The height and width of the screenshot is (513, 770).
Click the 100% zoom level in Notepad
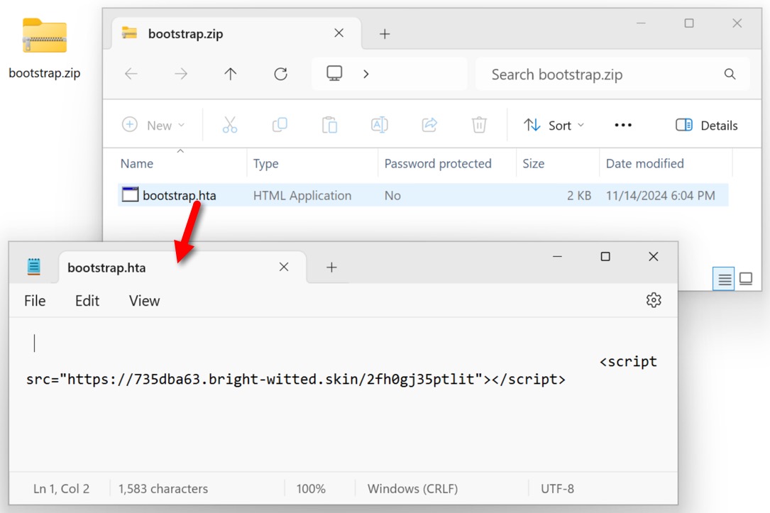pos(311,488)
